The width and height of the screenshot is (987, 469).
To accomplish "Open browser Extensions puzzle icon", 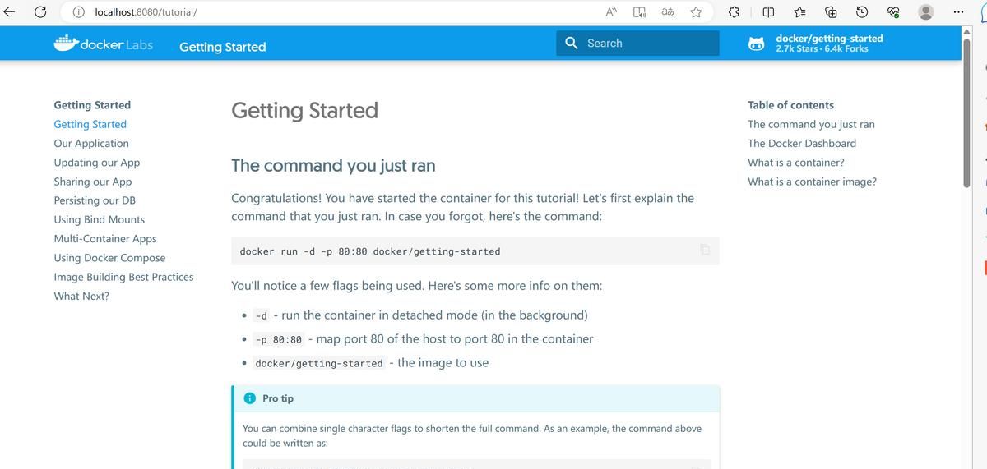I will coord(735,12).
